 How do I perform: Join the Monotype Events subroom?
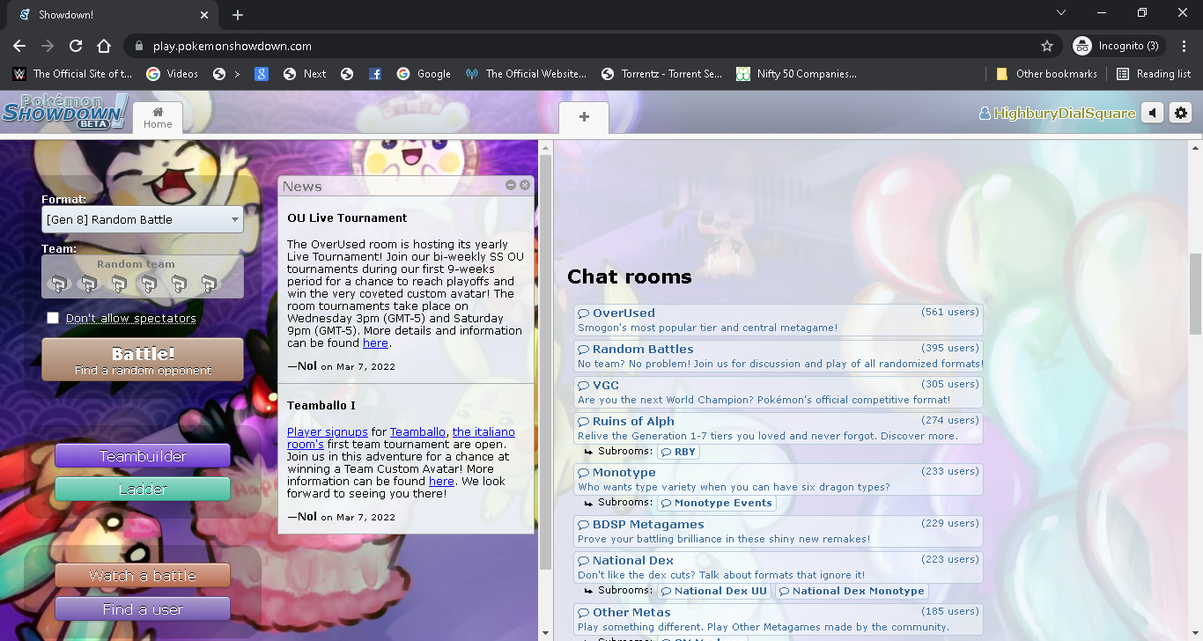717,503
